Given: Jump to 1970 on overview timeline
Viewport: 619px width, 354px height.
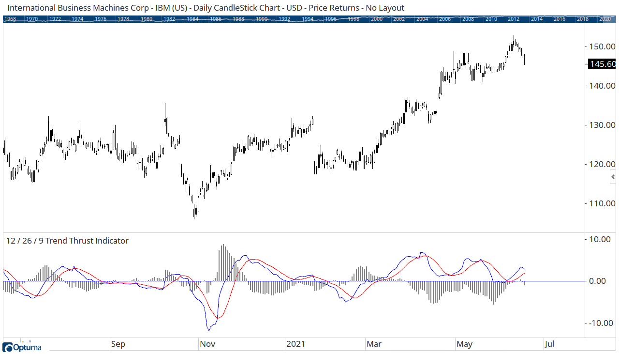Looking at the screenshot, I should click(x=32, y=19).
